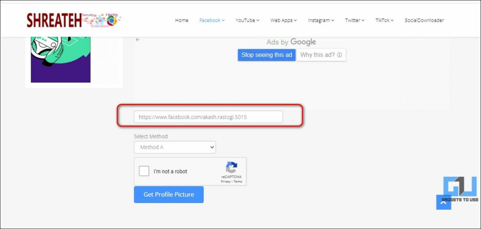Screen dimensions: 481x229
Task: Click the SHREATEH site logo
Action: [73, 20]
